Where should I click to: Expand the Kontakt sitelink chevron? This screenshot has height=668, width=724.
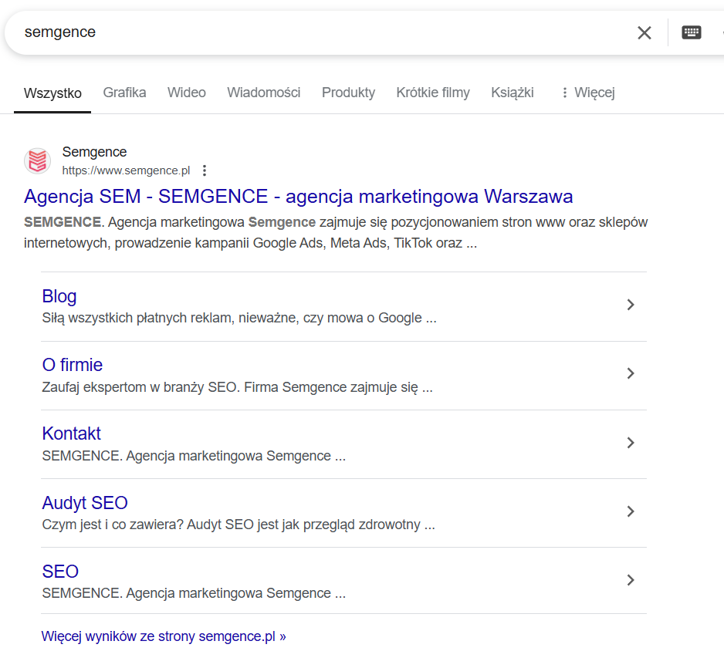point(631,443)
